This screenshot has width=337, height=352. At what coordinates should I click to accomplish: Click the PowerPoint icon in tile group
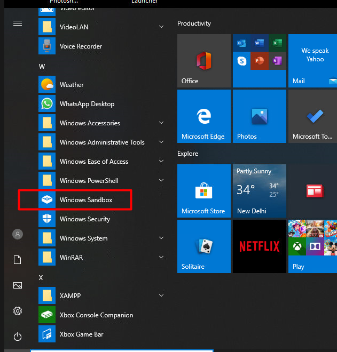pyautogui.click(x=260, y=61)
